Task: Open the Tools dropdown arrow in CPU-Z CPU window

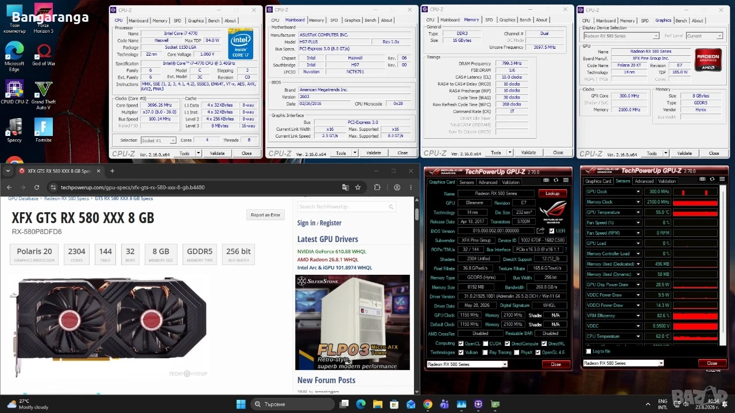Action: 198,153
